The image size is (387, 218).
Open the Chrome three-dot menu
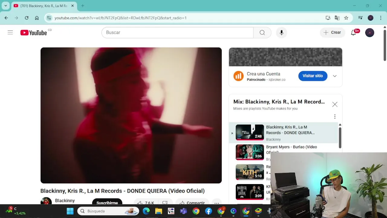click(x=380, y=18)
